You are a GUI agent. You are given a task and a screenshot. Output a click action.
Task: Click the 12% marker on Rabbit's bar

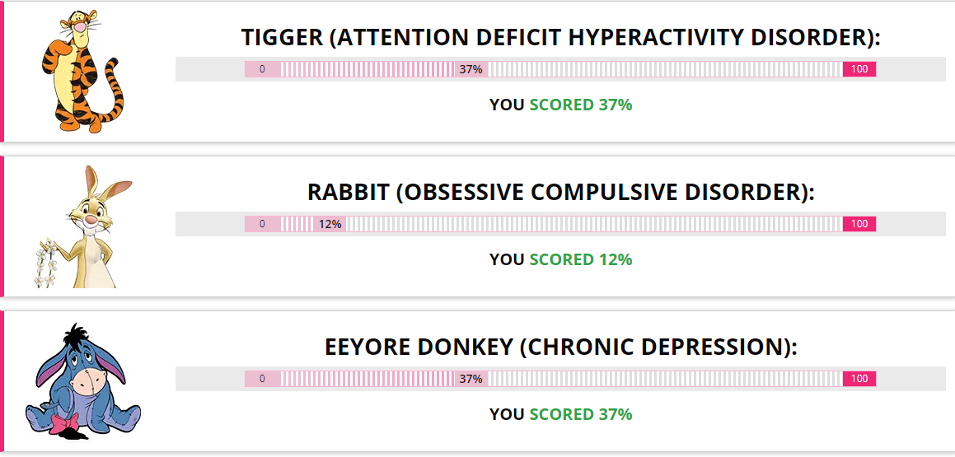pos(330,224)
